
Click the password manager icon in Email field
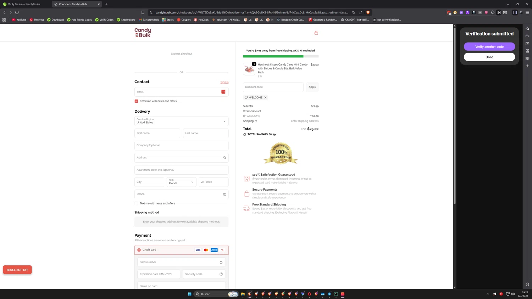click(223, 92)
